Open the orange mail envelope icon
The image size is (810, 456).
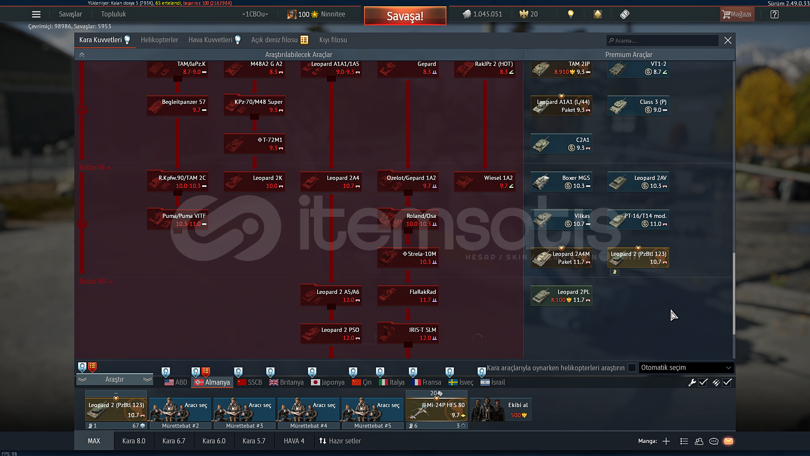[x=729, y=441]
